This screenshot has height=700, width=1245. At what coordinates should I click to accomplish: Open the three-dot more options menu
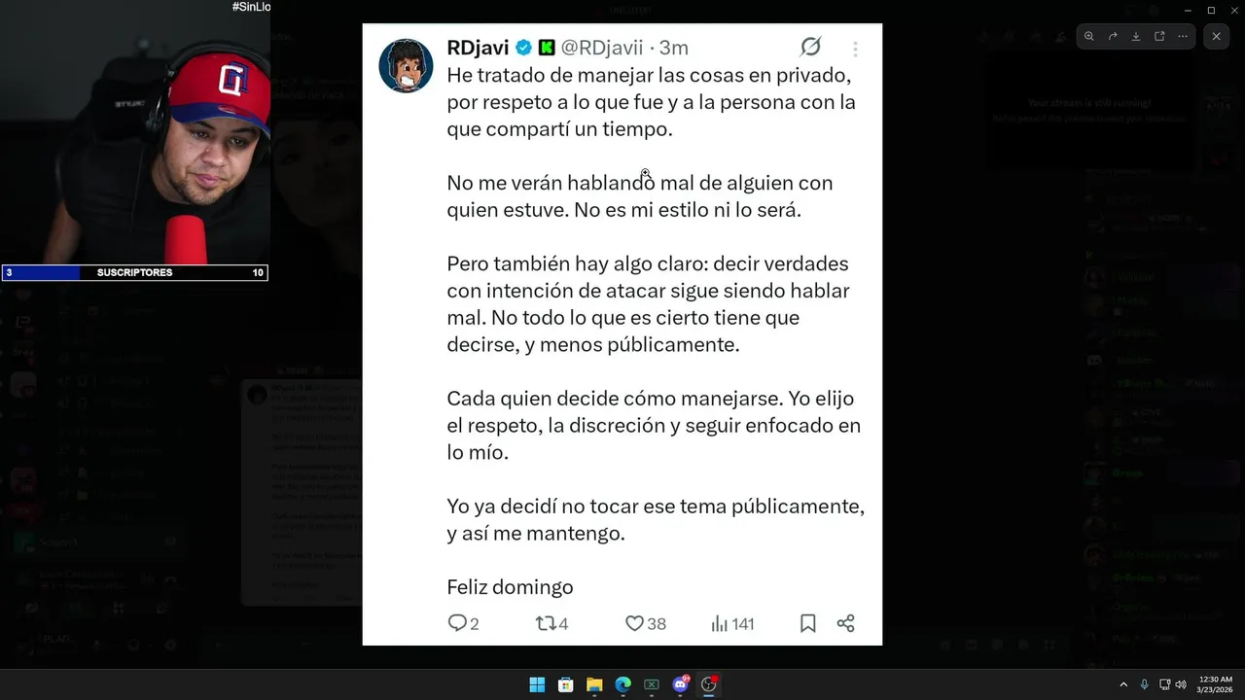1183,36
